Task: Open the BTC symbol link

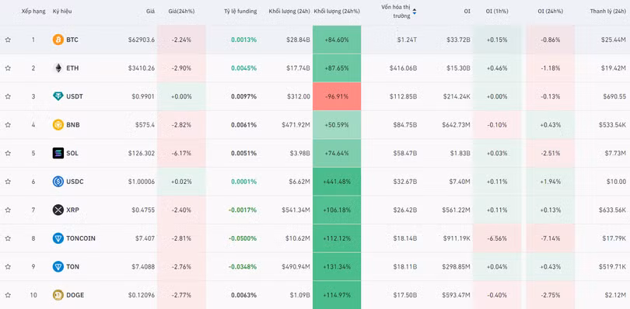Action: click(72, 40)
